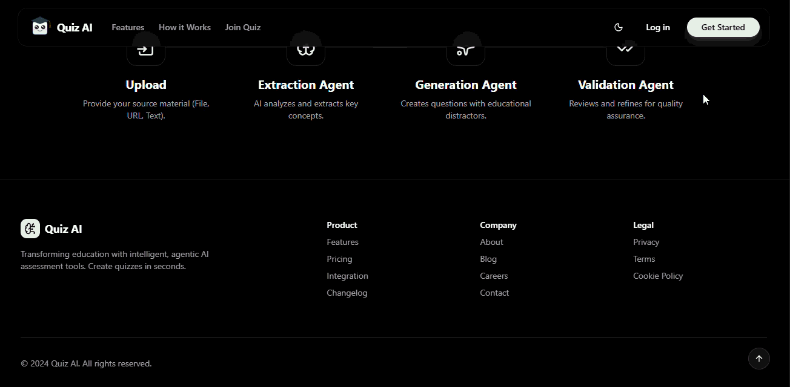790x387 pixels.
Task: Open the Features nav menu item
Action: [128, 27]
